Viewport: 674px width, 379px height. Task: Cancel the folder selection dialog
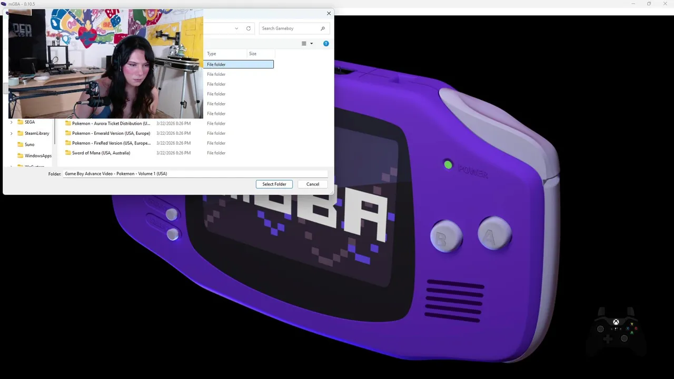(313, 184)
